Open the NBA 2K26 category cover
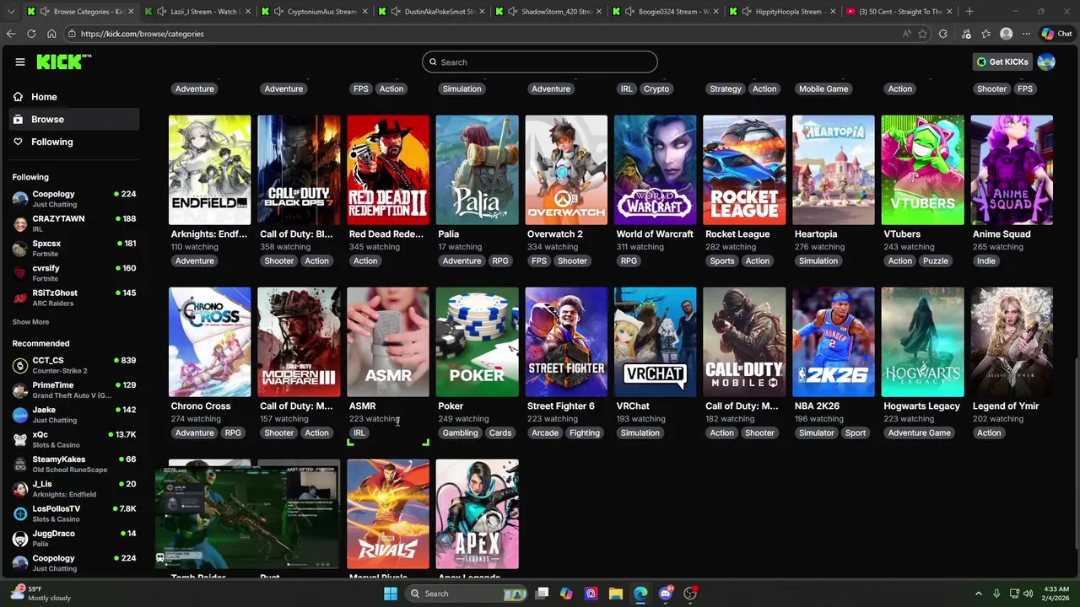The width and height of the screenshot is (1080, 607). [834, 342]
